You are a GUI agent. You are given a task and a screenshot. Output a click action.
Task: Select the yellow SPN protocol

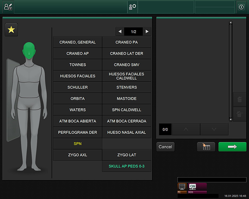[78, 143]
